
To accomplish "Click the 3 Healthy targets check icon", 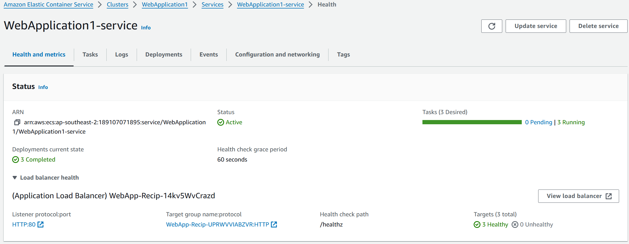I will tap(477, 225).
